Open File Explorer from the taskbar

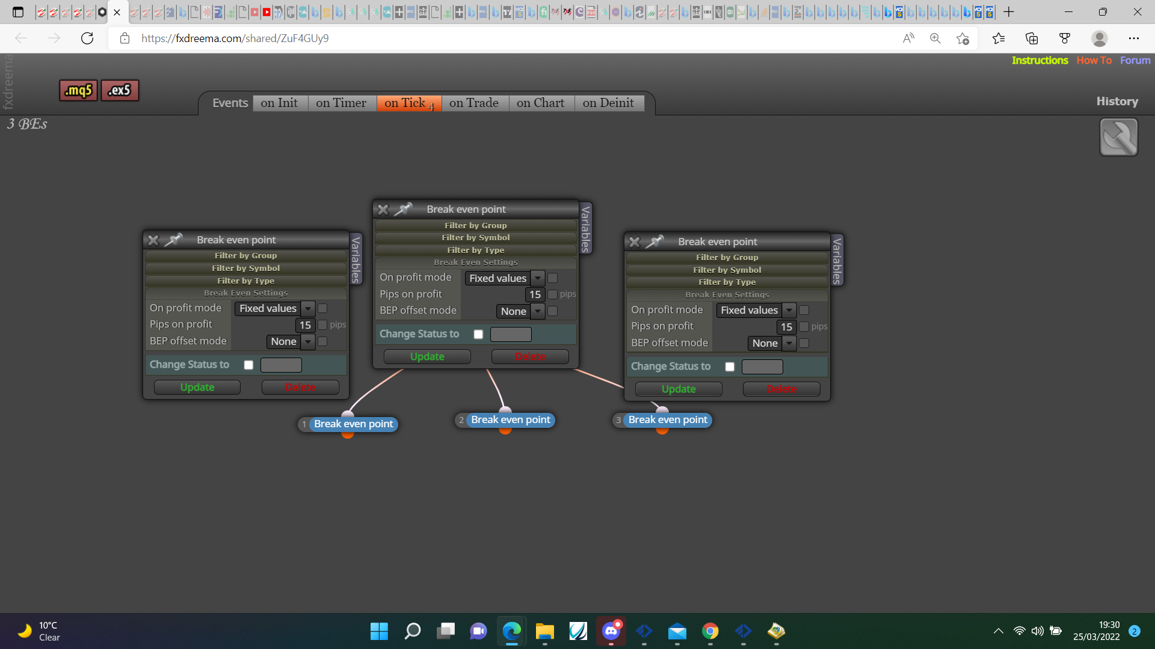[545, 631]
